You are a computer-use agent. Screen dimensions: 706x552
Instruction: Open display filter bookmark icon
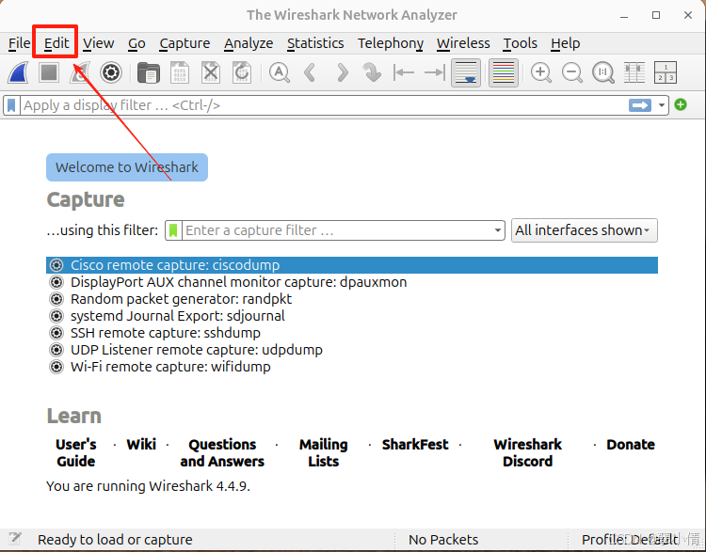click(11, 105)
